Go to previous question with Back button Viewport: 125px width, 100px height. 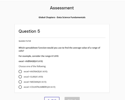[x=52, y=99]
